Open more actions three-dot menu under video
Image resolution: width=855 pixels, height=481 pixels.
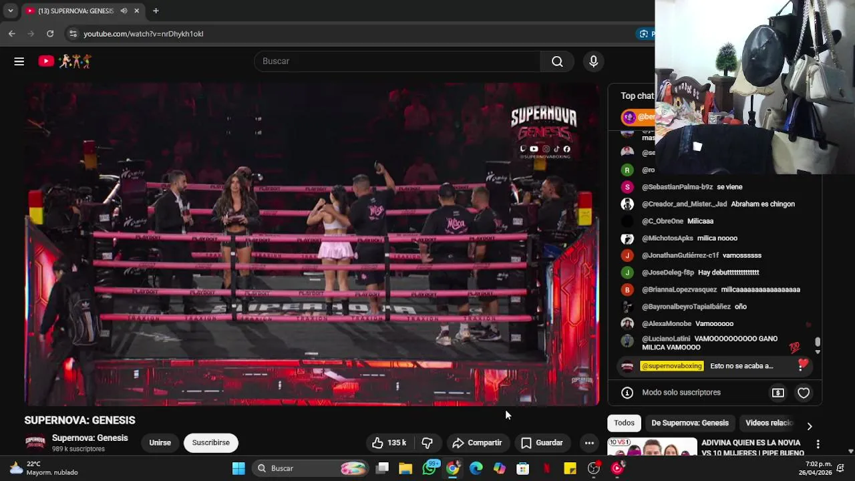[589, 443]
